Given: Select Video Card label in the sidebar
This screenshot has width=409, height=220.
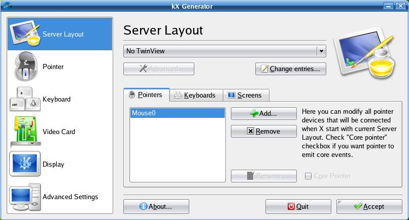Looking at the screenshot, I should click(59, 132).
